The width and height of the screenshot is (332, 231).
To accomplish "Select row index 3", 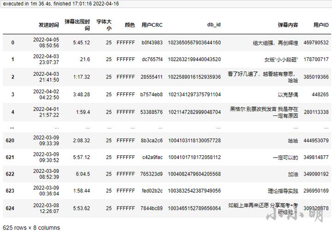I will point(13,94).
